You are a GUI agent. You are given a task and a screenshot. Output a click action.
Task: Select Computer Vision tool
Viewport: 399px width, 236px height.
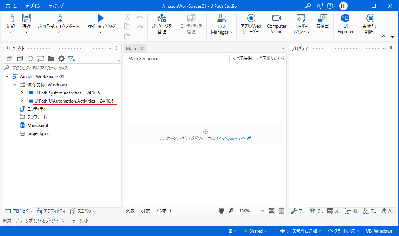[277, 24]
